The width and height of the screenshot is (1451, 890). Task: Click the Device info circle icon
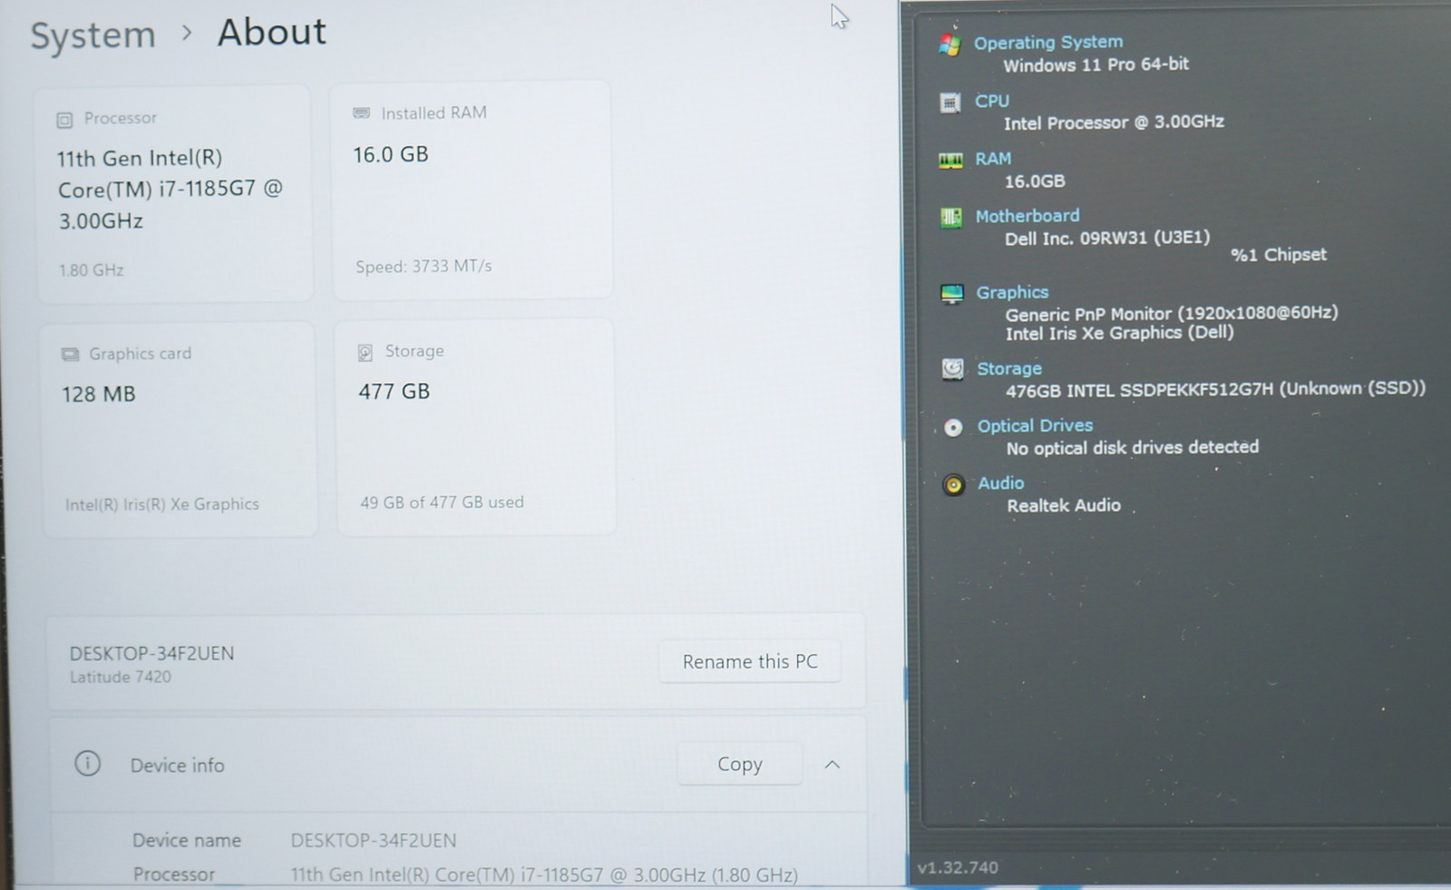coord(87,764)
